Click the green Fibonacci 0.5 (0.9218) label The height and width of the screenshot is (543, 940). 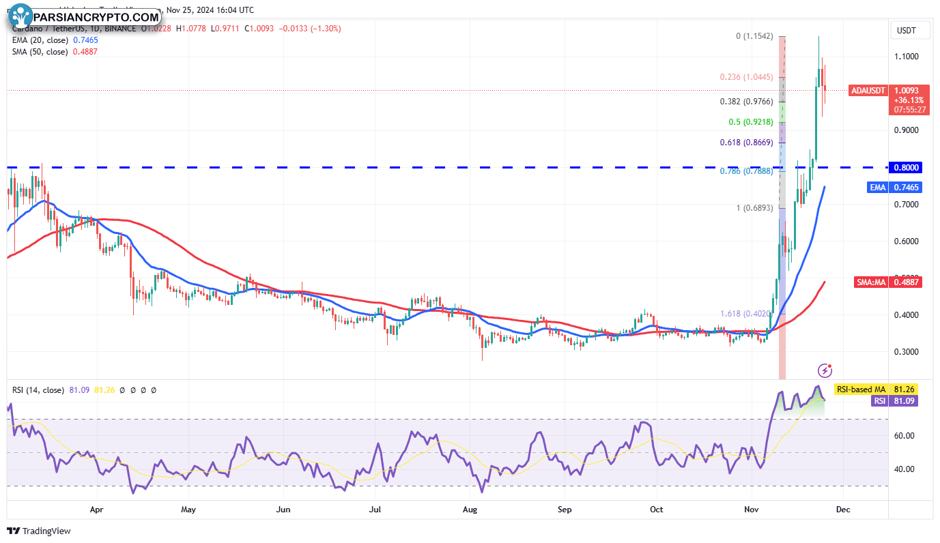coord(751,122)
